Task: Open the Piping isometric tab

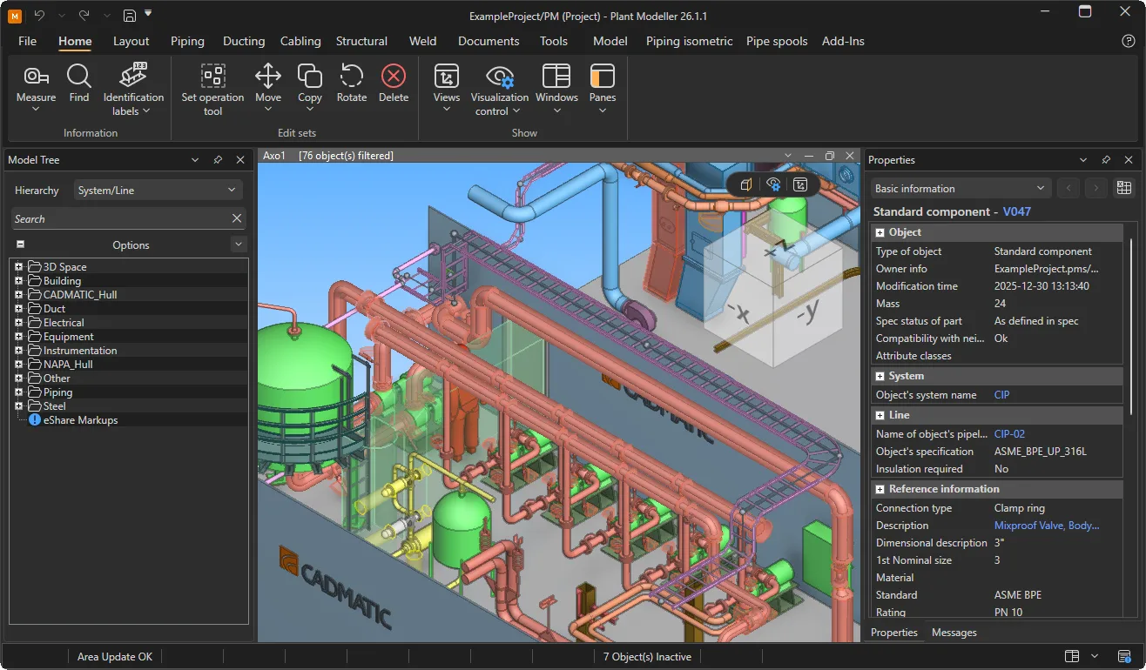Action: [x=690, y=41]
